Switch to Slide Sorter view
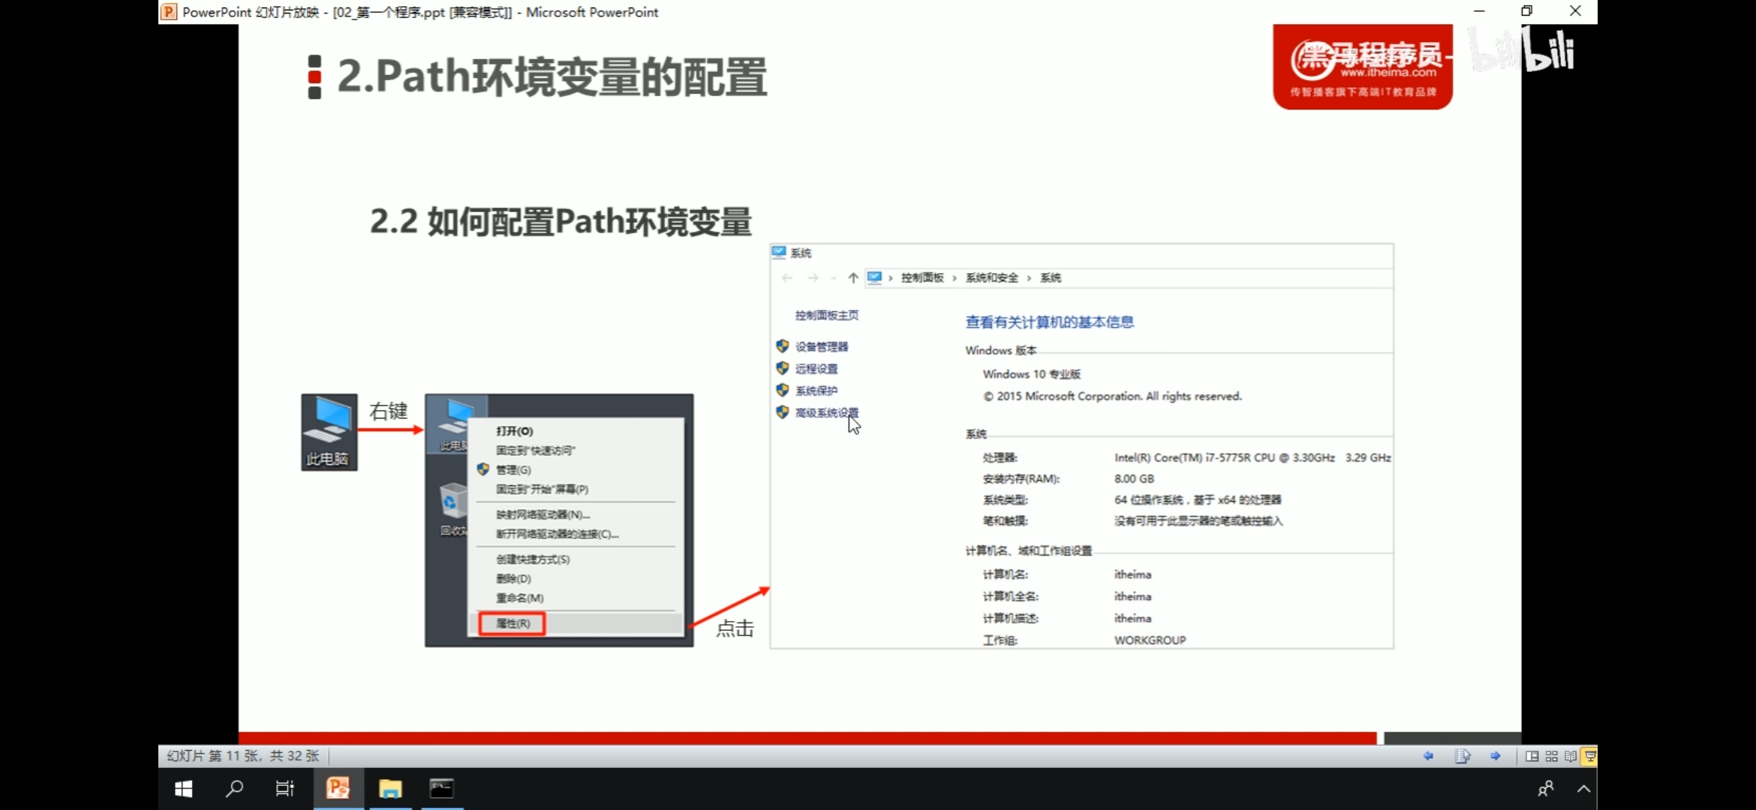Viewport: 1756px width, 810px height. click(x=1551, y=756)
